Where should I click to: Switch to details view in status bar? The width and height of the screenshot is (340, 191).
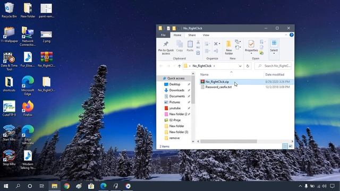click(x=285, y=146)
